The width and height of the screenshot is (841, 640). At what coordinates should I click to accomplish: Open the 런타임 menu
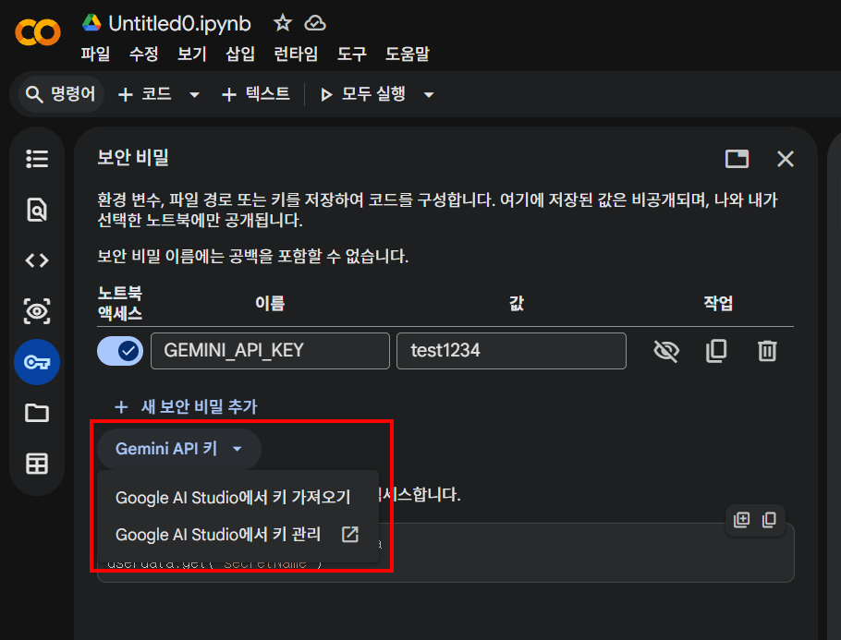coord(296,54)
